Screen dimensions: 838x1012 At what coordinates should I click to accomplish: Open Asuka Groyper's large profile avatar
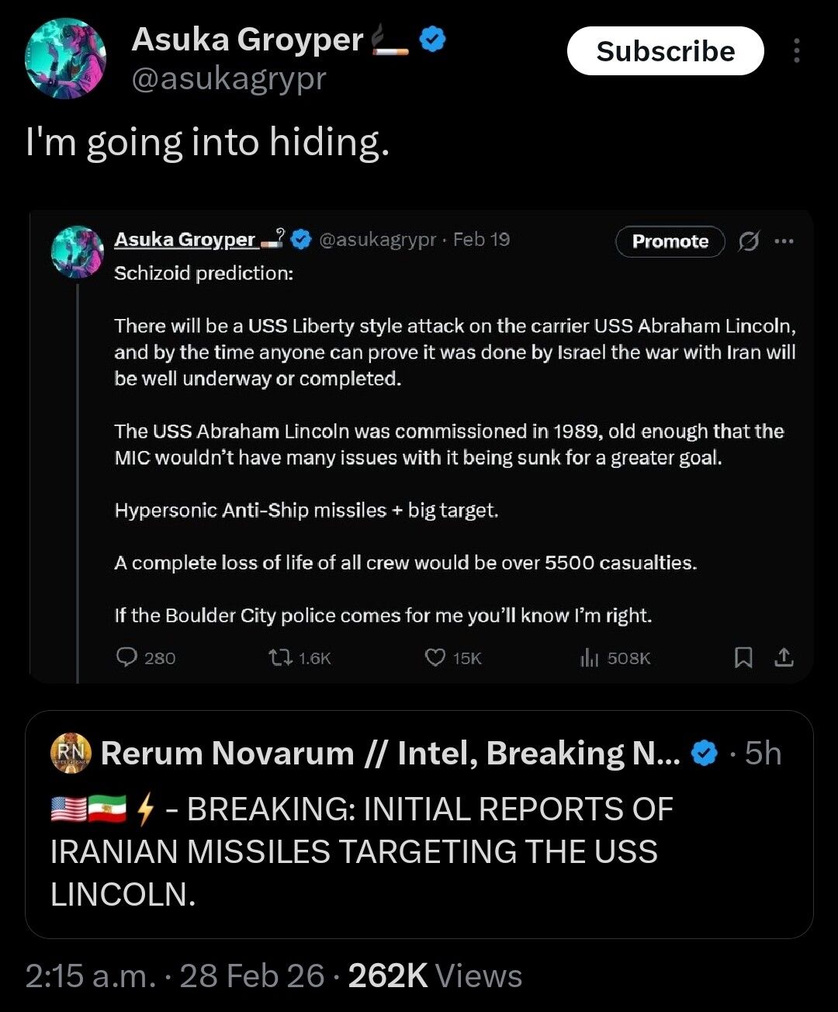click(x=66, y=59)
